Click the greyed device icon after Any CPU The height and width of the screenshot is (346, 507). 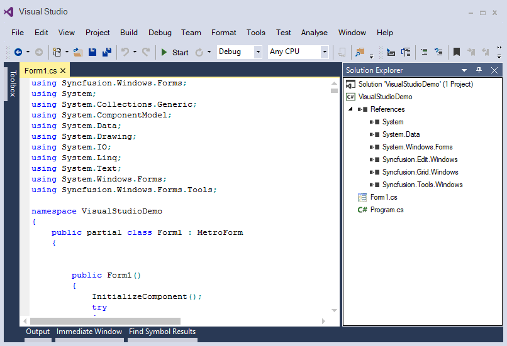tap(342, 52)
